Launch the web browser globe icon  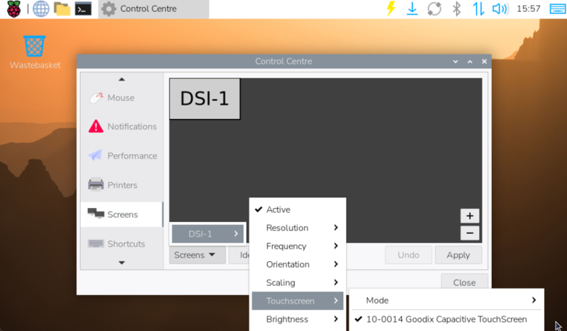pyautogui.click(x=41, y=8)
